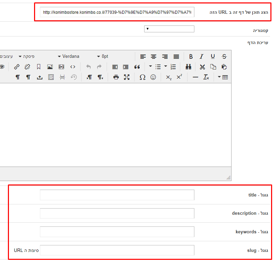The image size is (279, 265).
Task: Click the insert image icon
Action: coord(50,67)
